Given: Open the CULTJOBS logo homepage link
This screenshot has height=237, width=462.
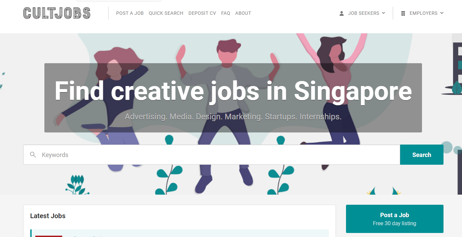Looking at the screenshot, I should 57,13.
